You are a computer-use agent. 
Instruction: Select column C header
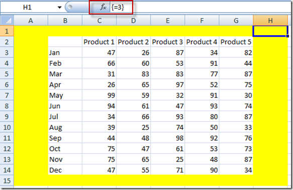point(99,20)
